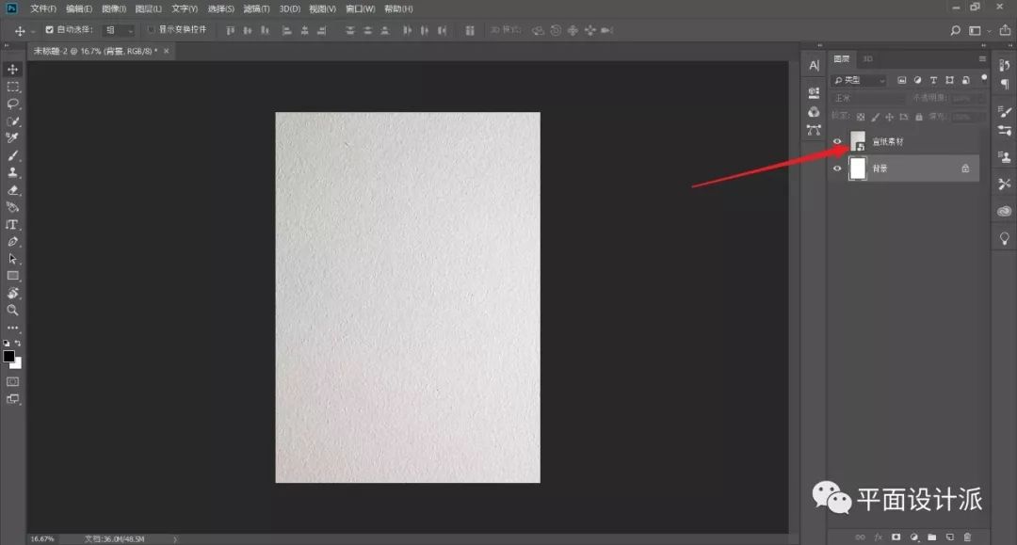Filter layers by text type icon
Screen dimensions: 1017x545
[933, 81]
